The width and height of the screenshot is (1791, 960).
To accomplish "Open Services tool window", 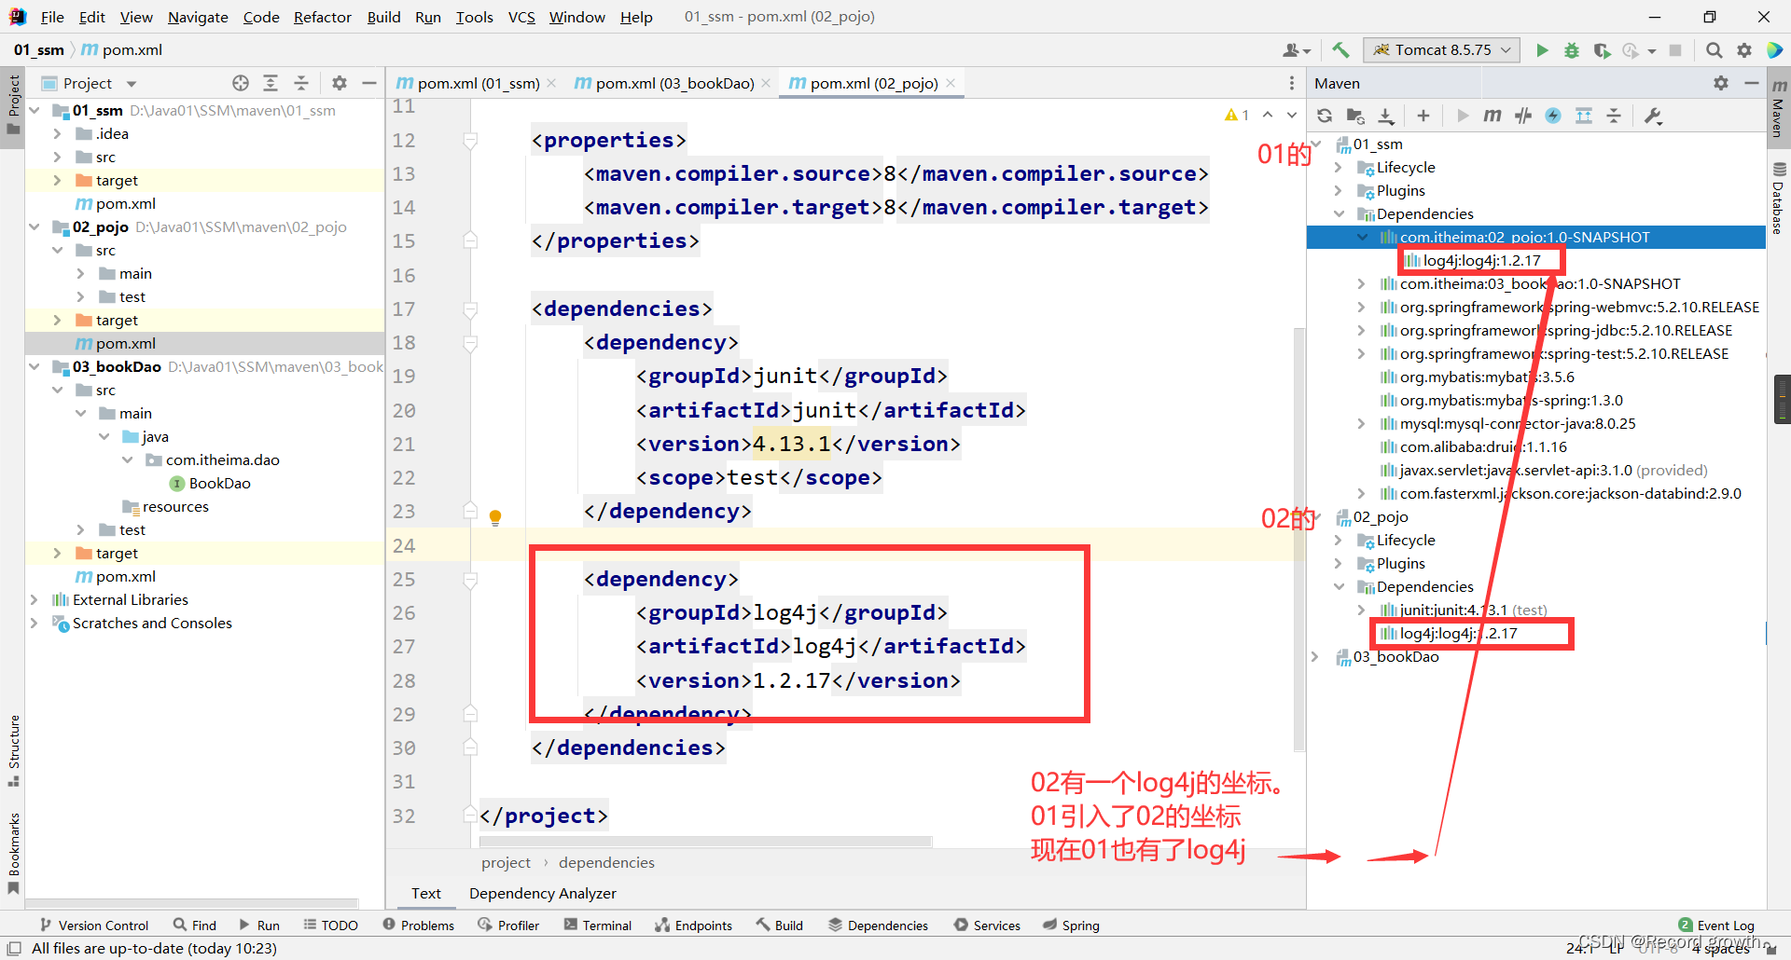I will [x=987, y=926].
